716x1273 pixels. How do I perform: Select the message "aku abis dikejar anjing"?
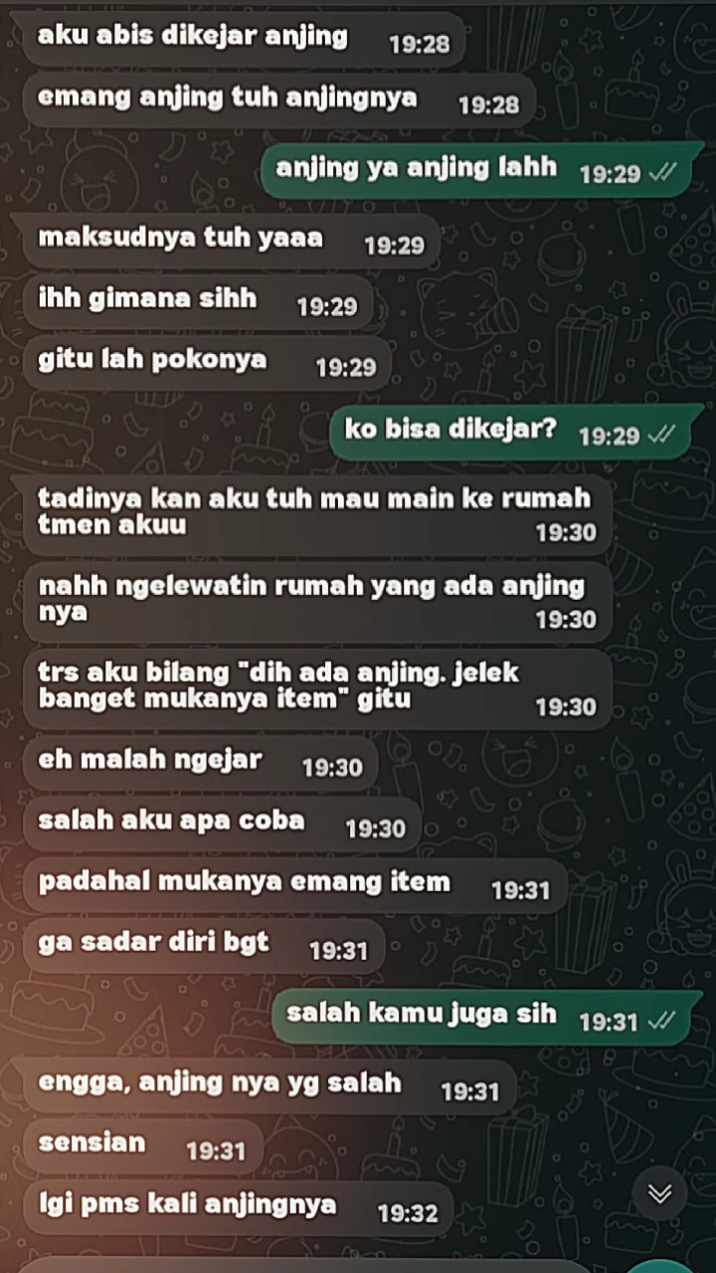click(x=244, y=40)
